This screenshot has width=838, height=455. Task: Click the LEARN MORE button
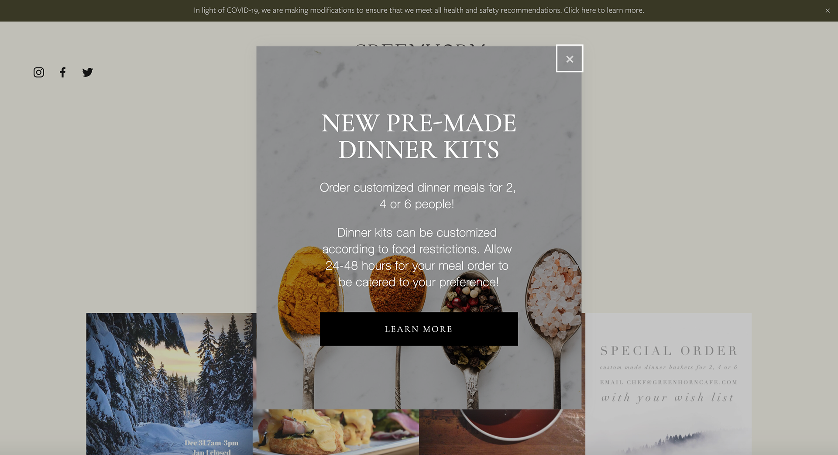pyautogui.click(x=419, y=329)
